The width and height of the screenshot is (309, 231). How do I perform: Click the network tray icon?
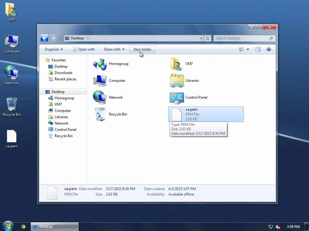point(271,227)
